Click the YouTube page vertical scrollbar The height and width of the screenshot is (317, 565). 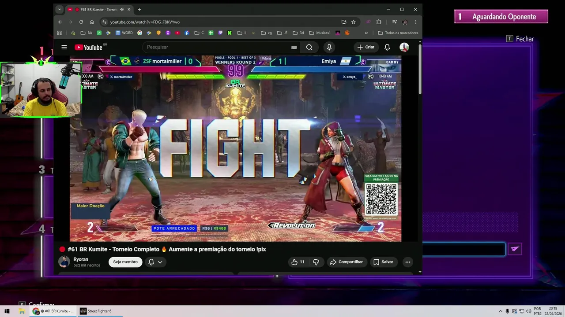coord(420,69)
